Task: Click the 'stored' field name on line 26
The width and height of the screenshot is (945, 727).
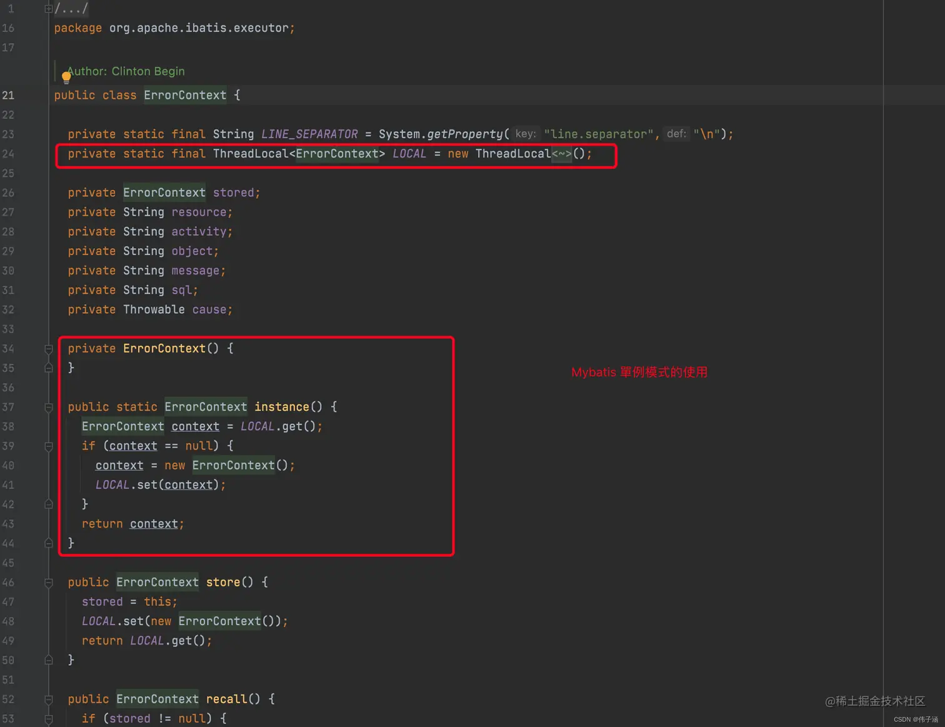Action: click(233, 193)
